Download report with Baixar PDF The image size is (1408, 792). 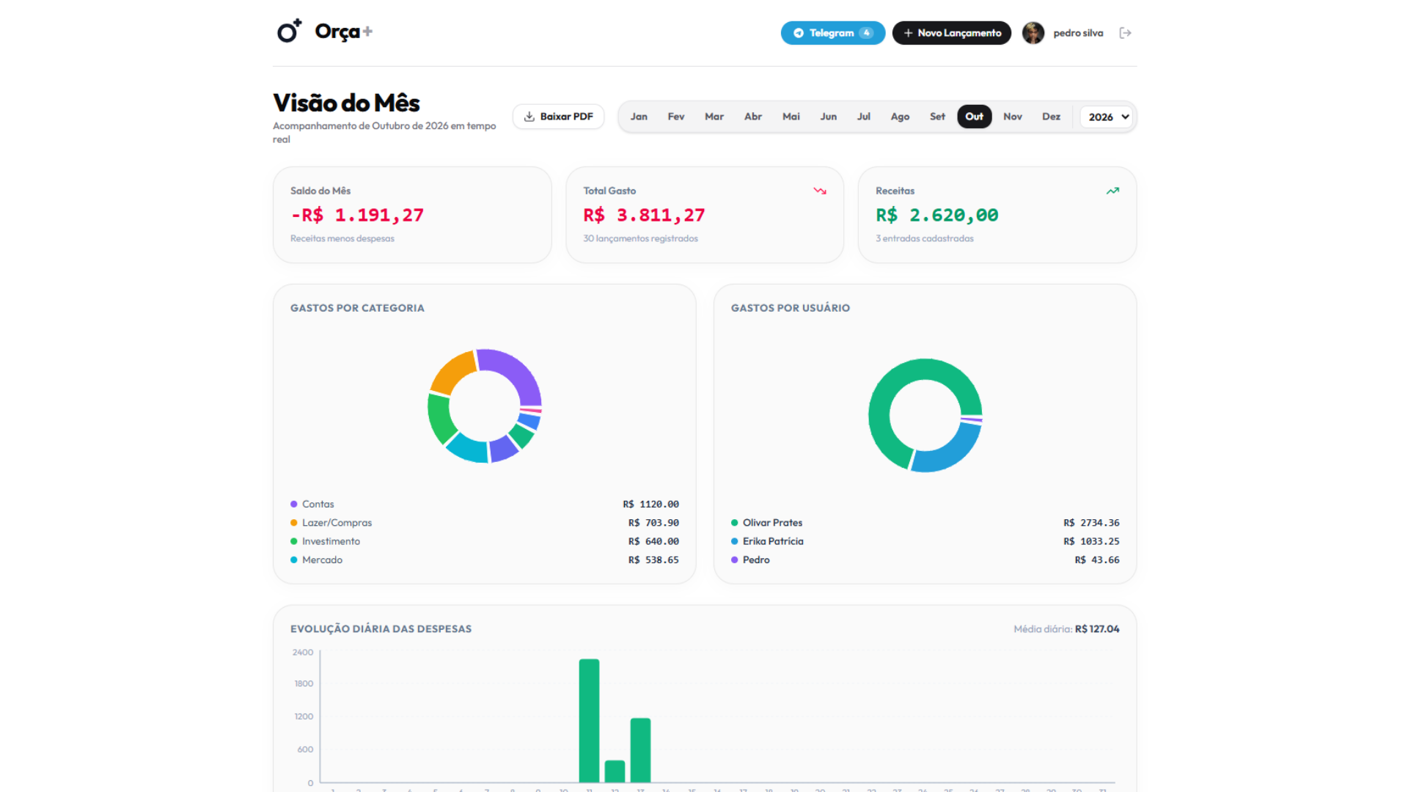(x=558, y=117)
